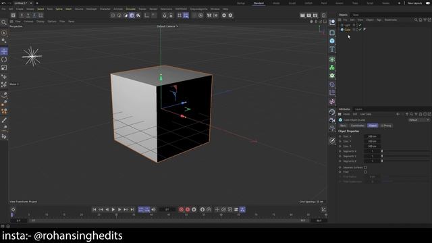432x243 pixels.
Task: Open the Simulate menu
Action: click(130, 9)
